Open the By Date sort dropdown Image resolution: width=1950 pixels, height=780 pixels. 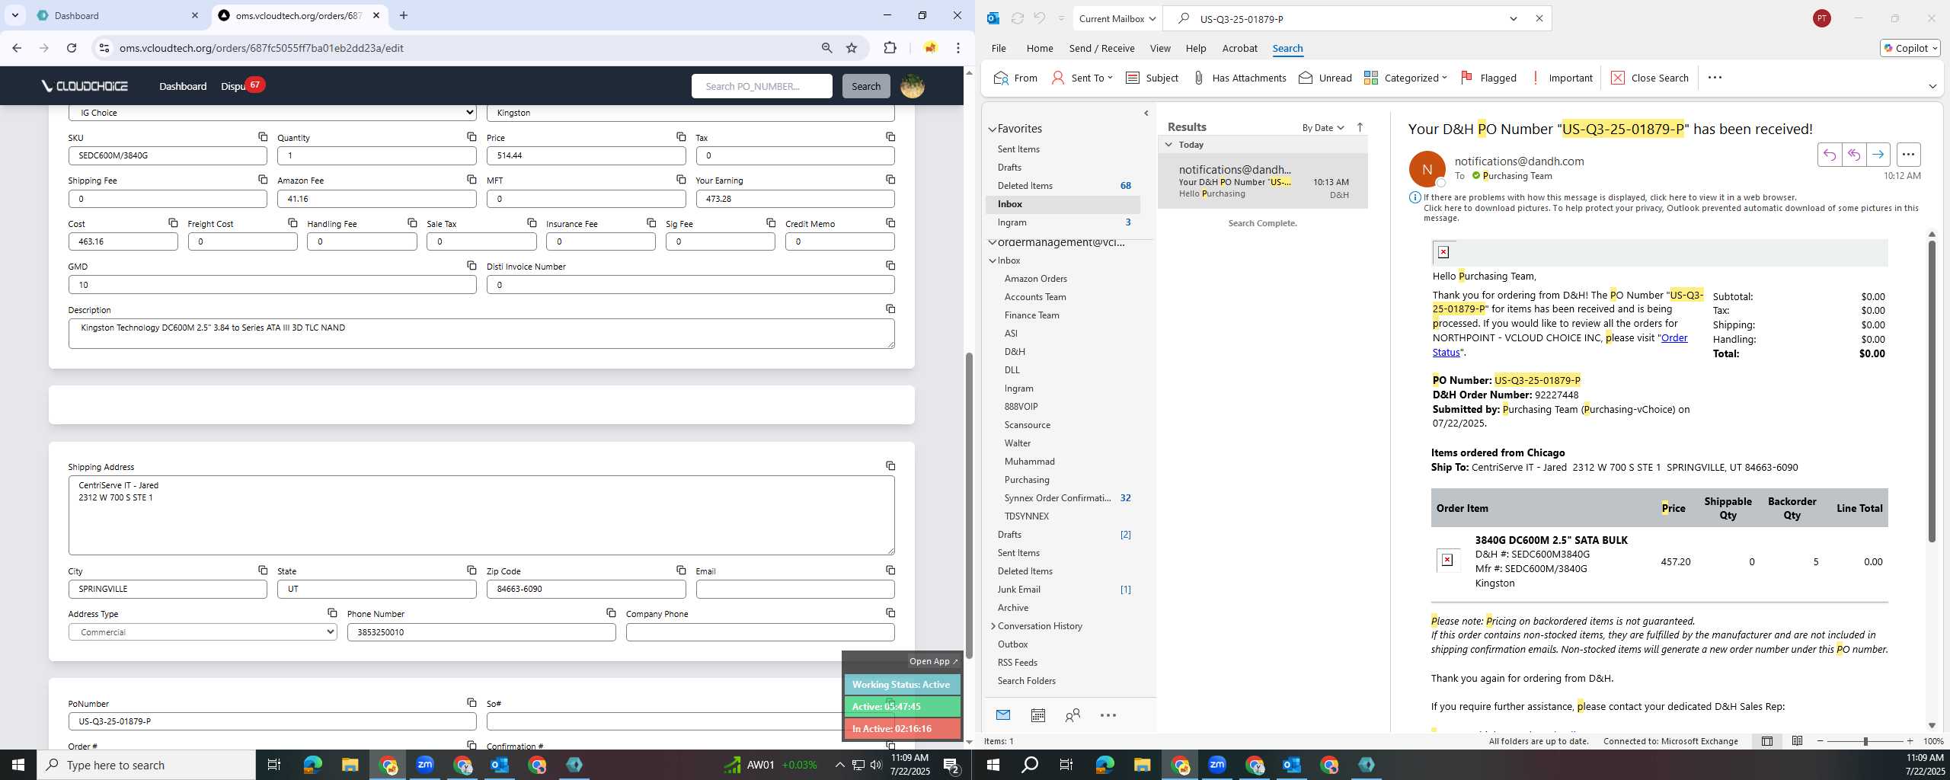[x=1323, y=128]
